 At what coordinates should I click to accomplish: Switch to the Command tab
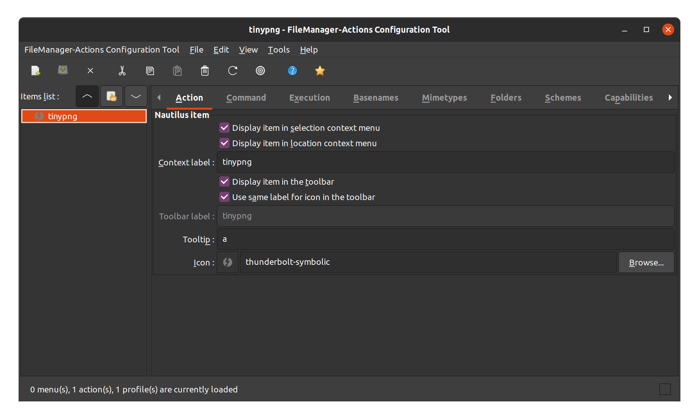[246, 97]
